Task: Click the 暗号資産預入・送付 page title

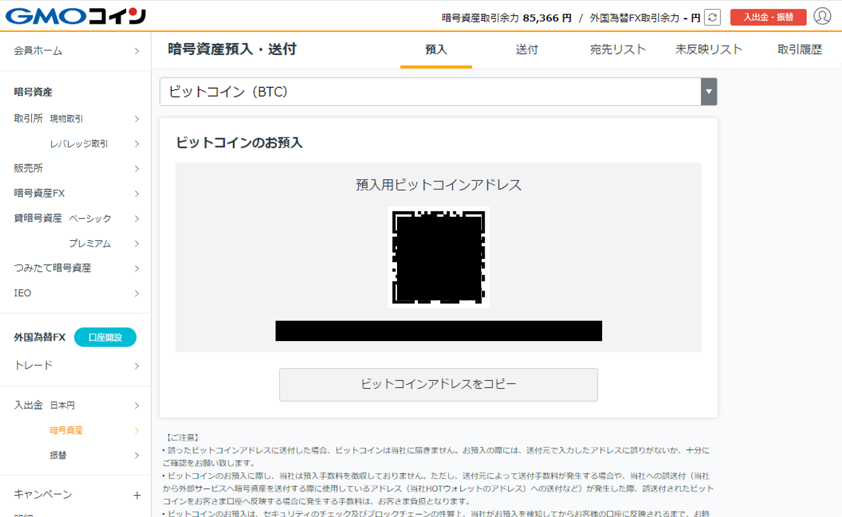Action: coord(232,49)
